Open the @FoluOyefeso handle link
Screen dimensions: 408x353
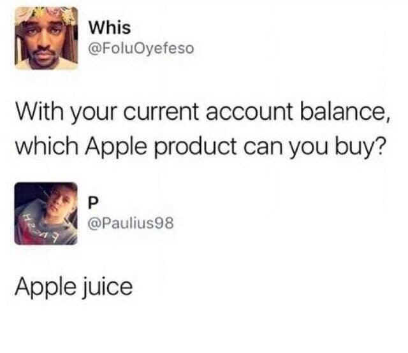click(142, 48)
